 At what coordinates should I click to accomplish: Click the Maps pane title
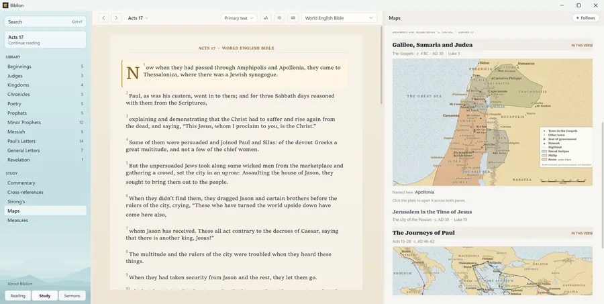pos(395,18)
